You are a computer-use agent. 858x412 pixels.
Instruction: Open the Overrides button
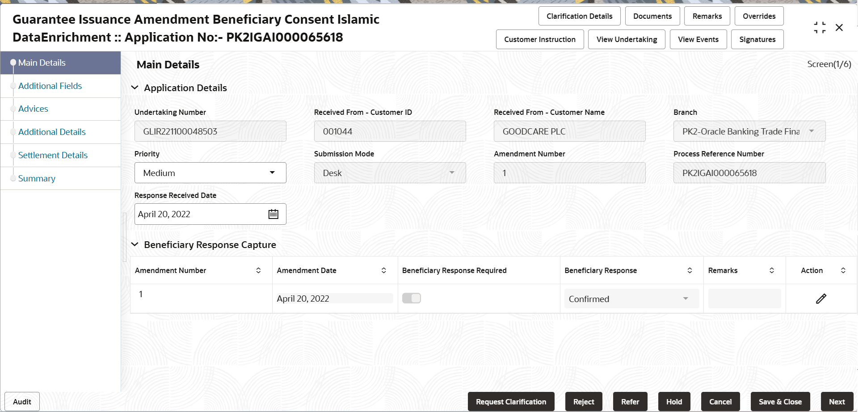tap(759, 16)
